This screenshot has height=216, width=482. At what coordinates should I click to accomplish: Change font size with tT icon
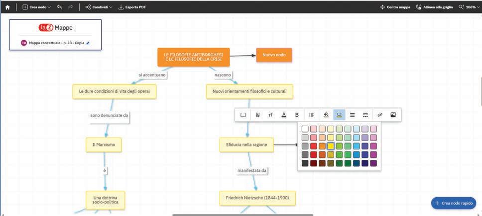271,115
